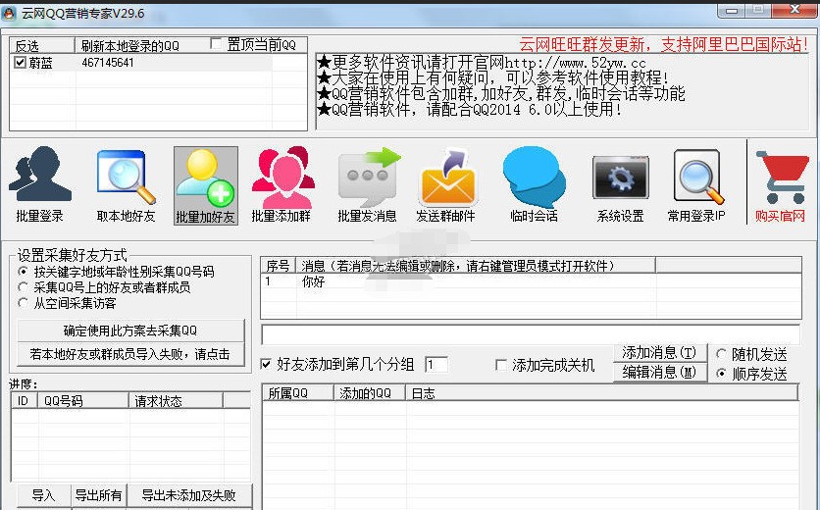Click the 添加的QQ column header
The image size is (820, 510).
(x=370, y=393)
